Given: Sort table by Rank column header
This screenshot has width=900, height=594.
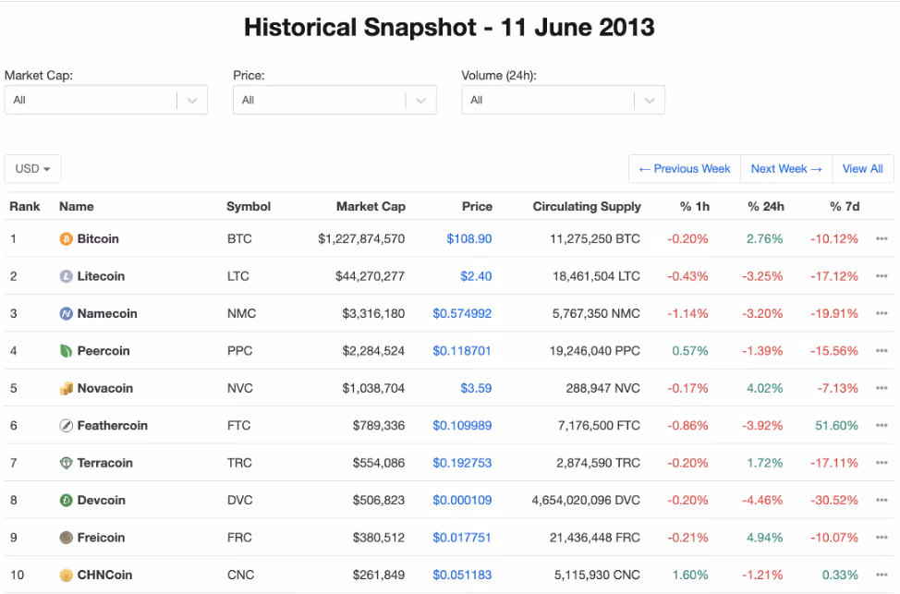Looking at the screenshot, I should (x=25, y=207).
